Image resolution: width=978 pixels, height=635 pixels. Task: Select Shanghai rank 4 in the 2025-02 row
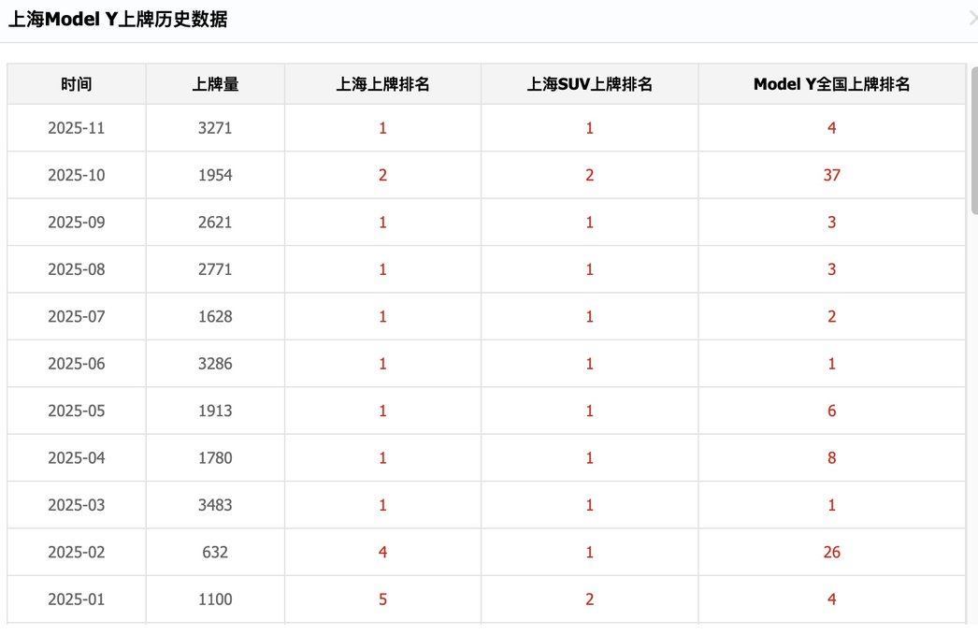point(382,552)
